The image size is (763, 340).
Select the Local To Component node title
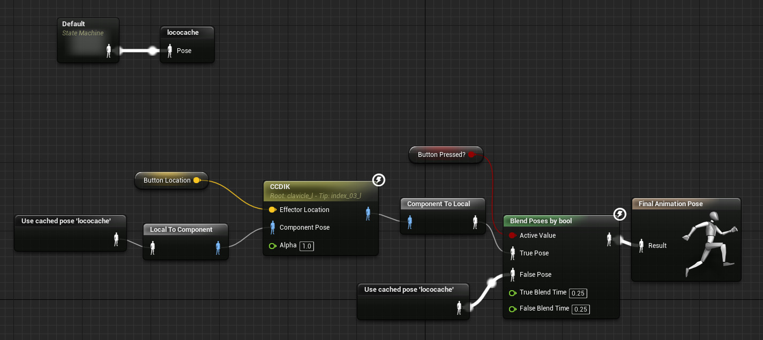(181, 230)
